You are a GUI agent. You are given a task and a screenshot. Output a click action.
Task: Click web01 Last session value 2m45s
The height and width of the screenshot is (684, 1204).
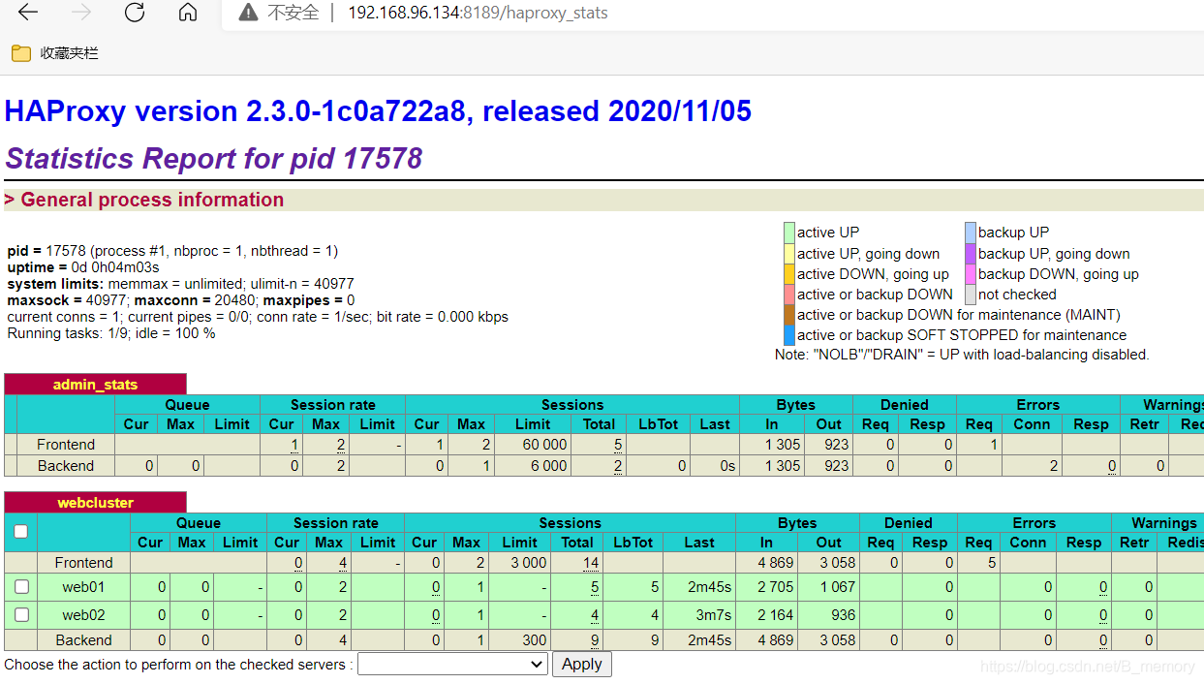coord(710,587)
